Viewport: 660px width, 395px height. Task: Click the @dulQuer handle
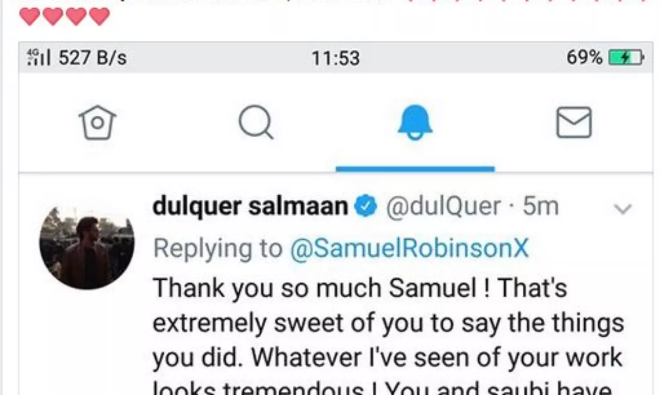pyautogui.click(x=443, y=206)
